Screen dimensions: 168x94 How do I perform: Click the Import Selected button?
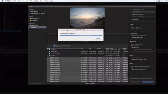click(148, 82)
